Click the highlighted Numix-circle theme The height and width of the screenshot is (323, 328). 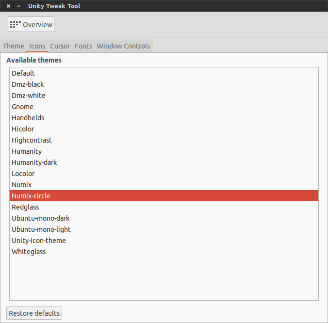pyautogui.click(x=164, y=196)
